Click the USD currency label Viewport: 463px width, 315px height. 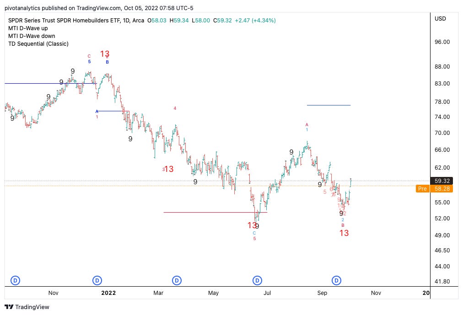440,19
